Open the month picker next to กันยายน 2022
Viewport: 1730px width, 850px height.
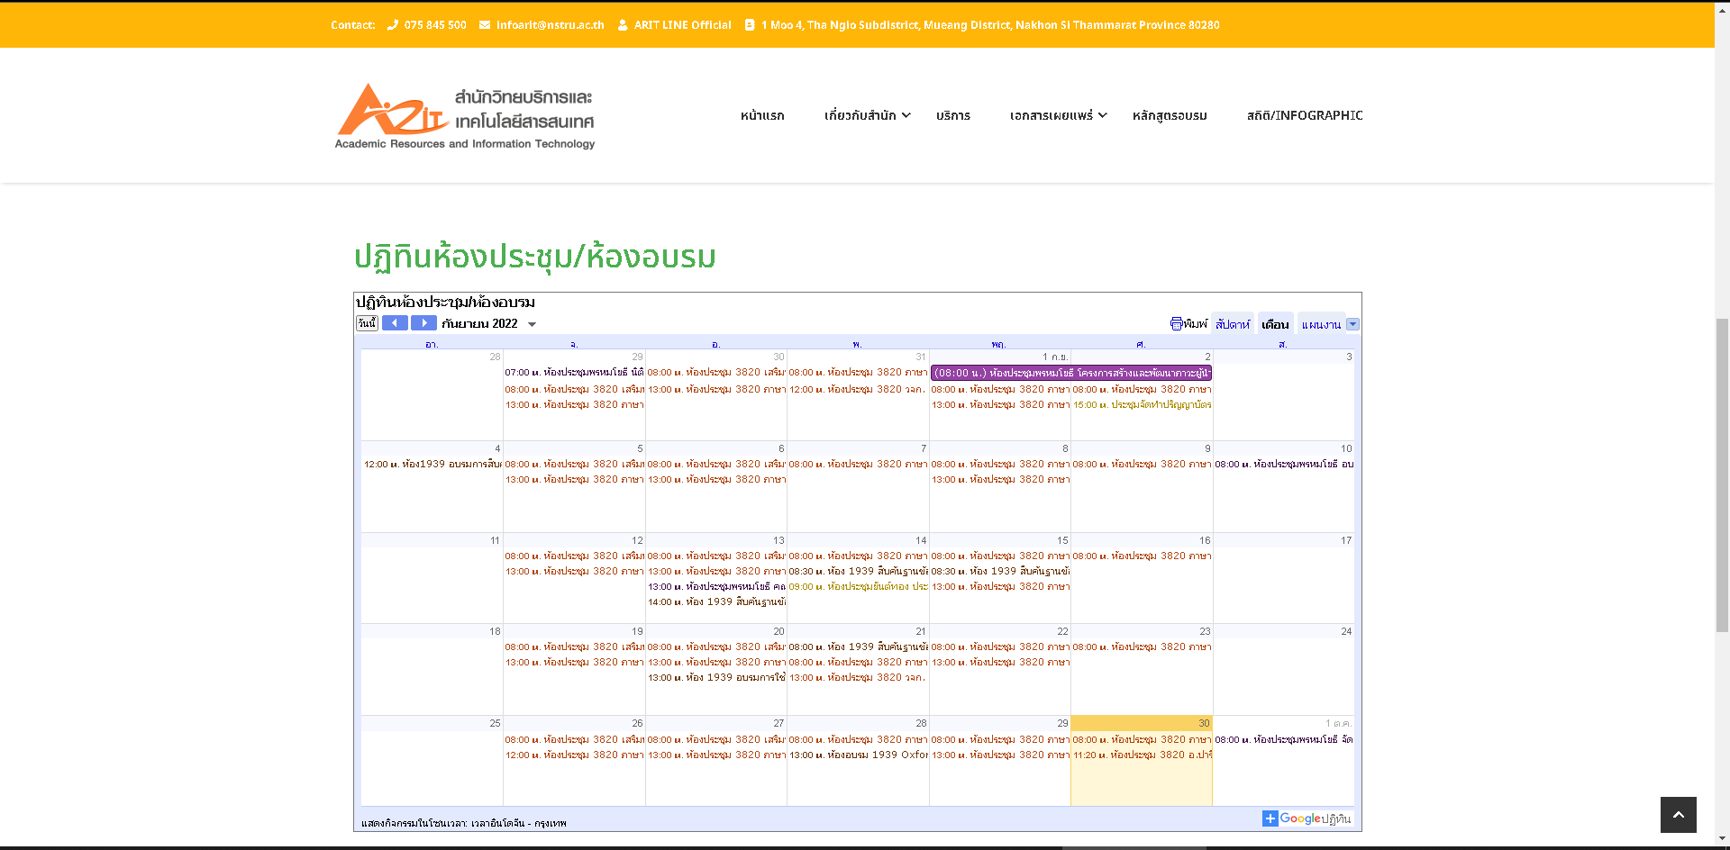533,324
